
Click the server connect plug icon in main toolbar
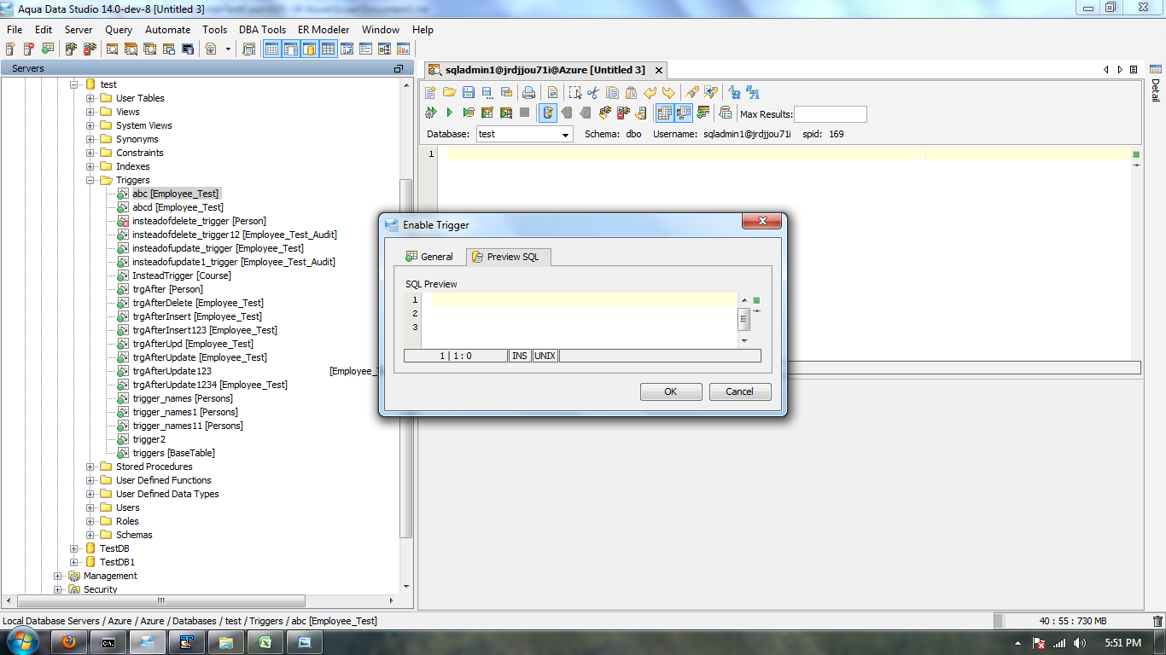pyautogui.click(x=71, y=49)
